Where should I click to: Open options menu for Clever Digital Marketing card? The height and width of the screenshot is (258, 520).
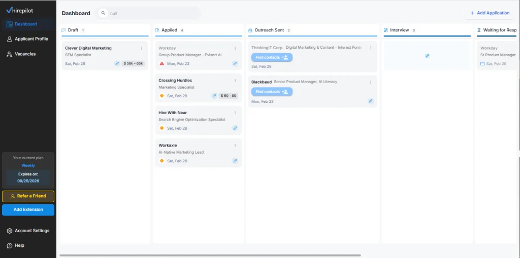(x=142, y=48)
